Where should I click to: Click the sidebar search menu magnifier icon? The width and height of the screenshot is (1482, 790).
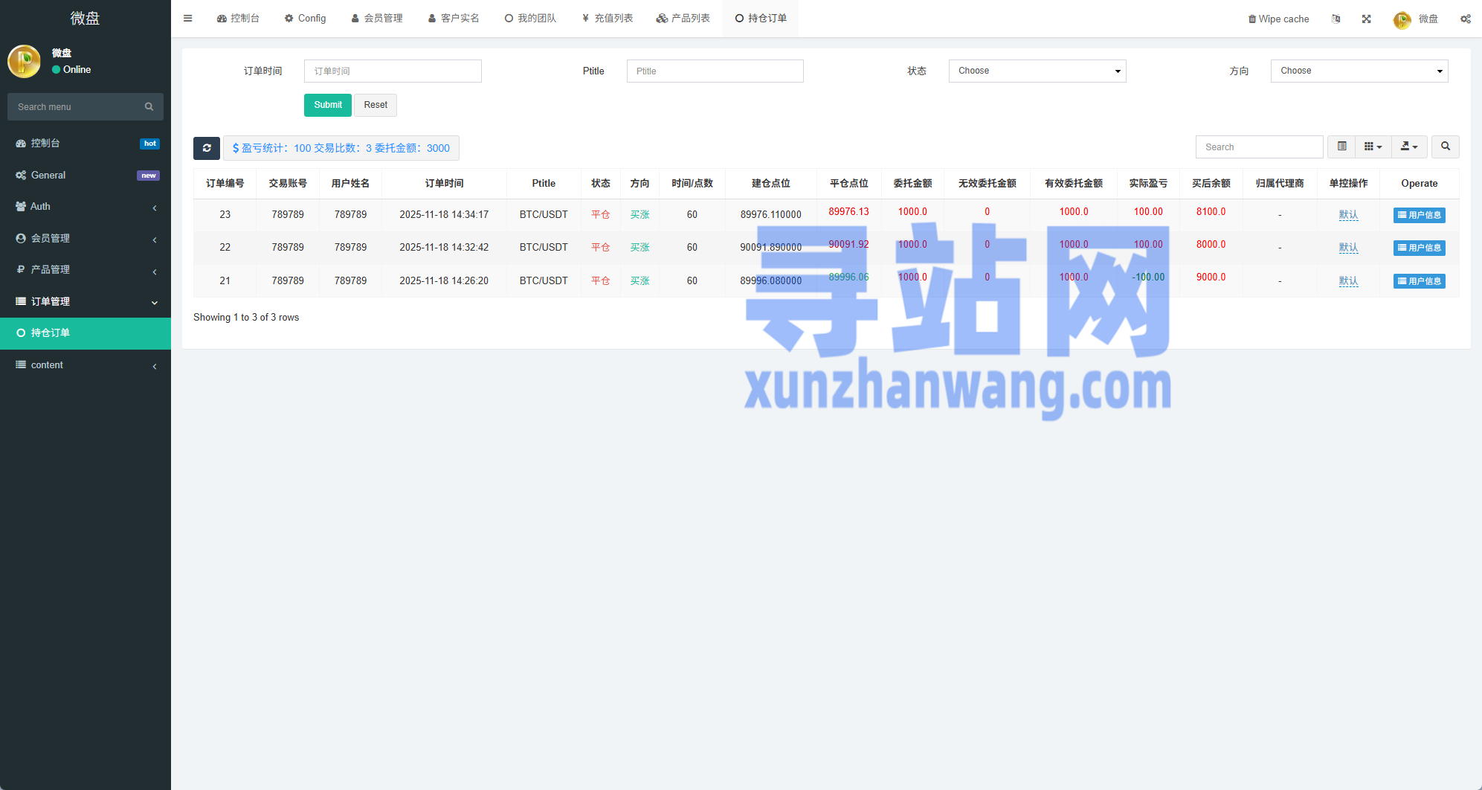pos(149,107)
